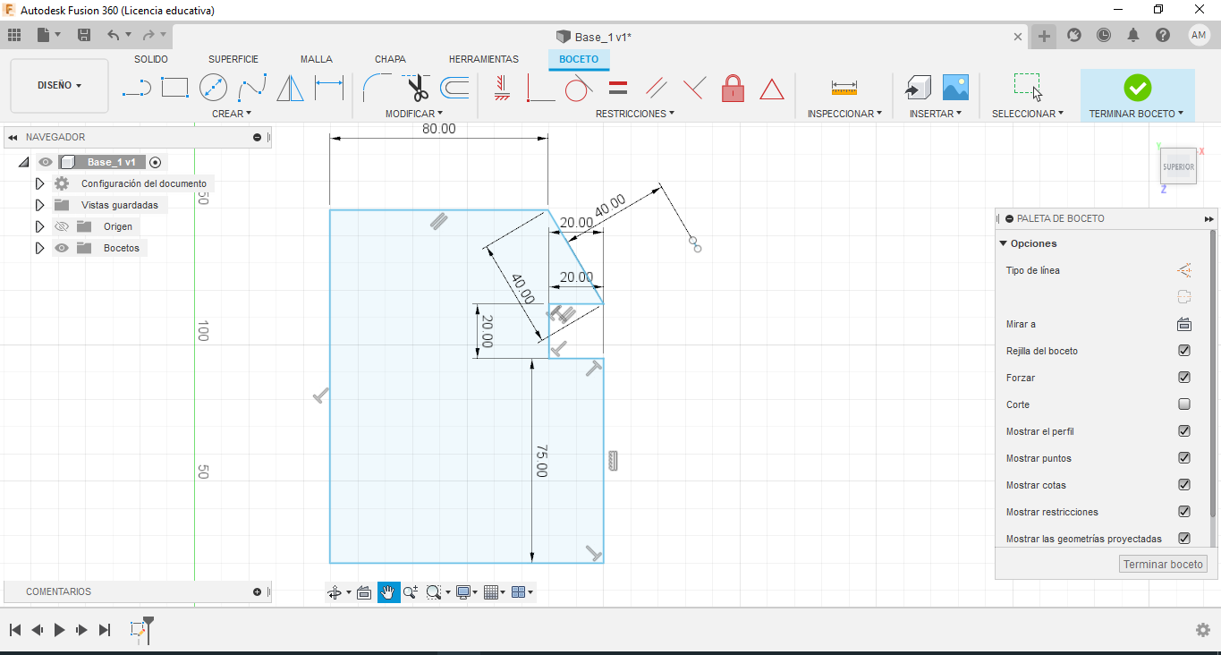The image size is (1221, 655).
Task: Select the Sketch Dimension tool
Action: (329, 88)
